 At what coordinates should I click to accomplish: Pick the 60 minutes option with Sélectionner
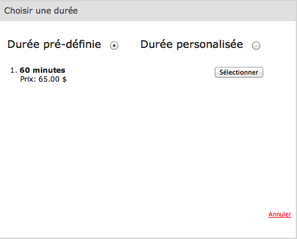(239, 72)
